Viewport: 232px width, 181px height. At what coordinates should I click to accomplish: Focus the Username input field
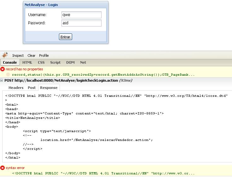coord(81,15)
